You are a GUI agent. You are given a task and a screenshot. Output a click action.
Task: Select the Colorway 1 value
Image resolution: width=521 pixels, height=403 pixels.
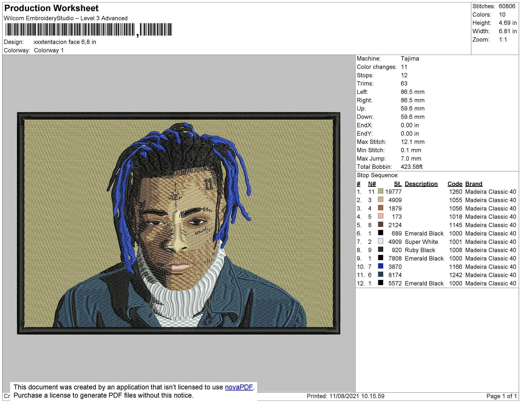pyautogui.click(x=49, y=50)
